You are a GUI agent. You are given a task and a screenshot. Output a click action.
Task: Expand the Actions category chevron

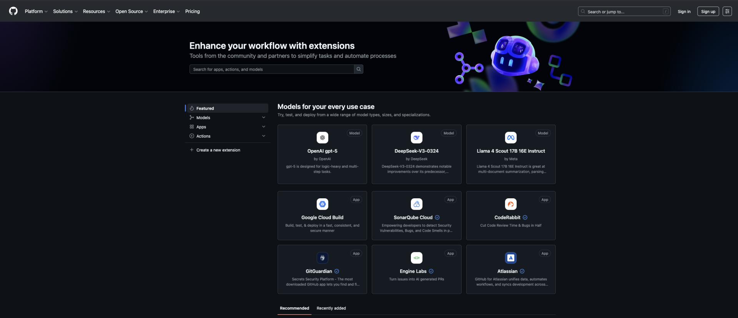(264, 136)
